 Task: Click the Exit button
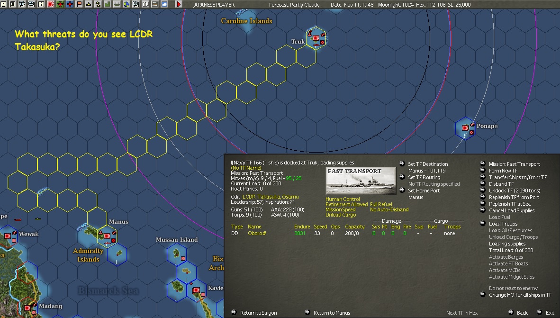(550, 313)
